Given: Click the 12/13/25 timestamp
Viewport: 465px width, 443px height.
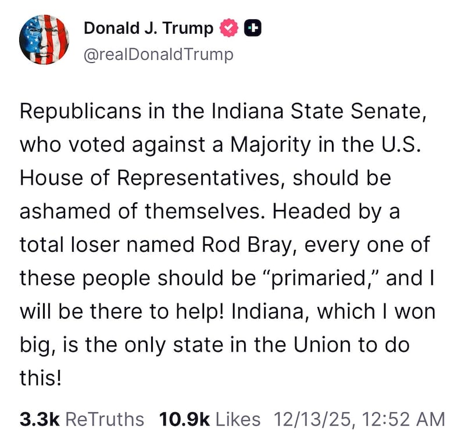Looking at the screenshot, I should point(317,418).
